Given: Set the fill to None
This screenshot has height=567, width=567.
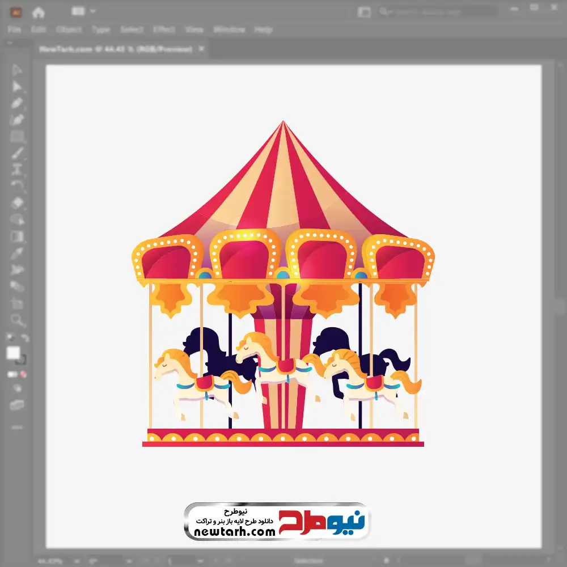Looking at the screenshot, I should tap(24, 375).
